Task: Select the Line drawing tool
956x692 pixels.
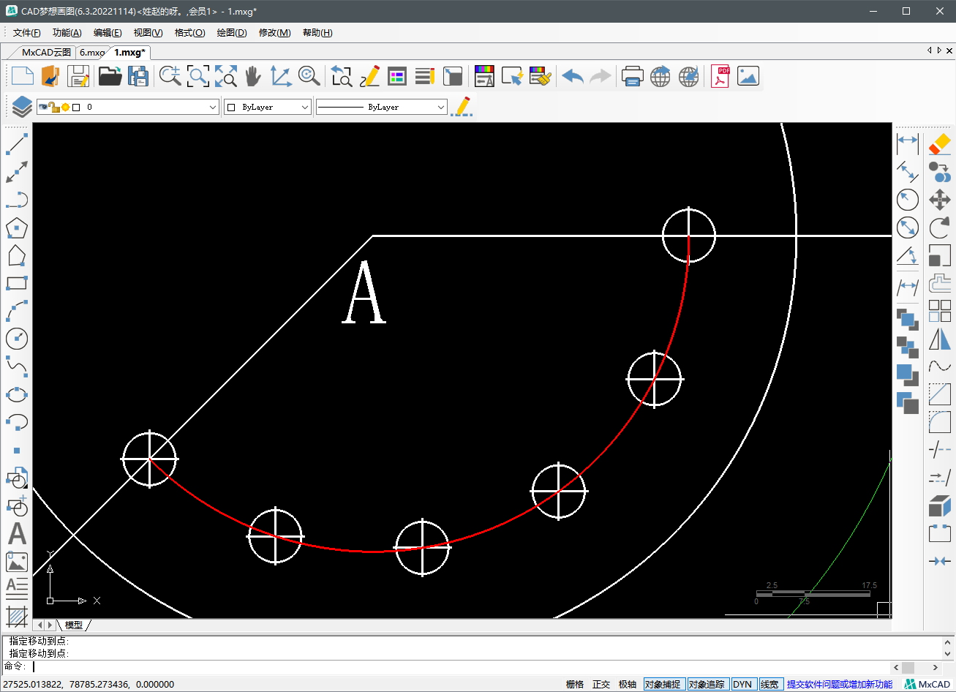Action: pos(17,144)
